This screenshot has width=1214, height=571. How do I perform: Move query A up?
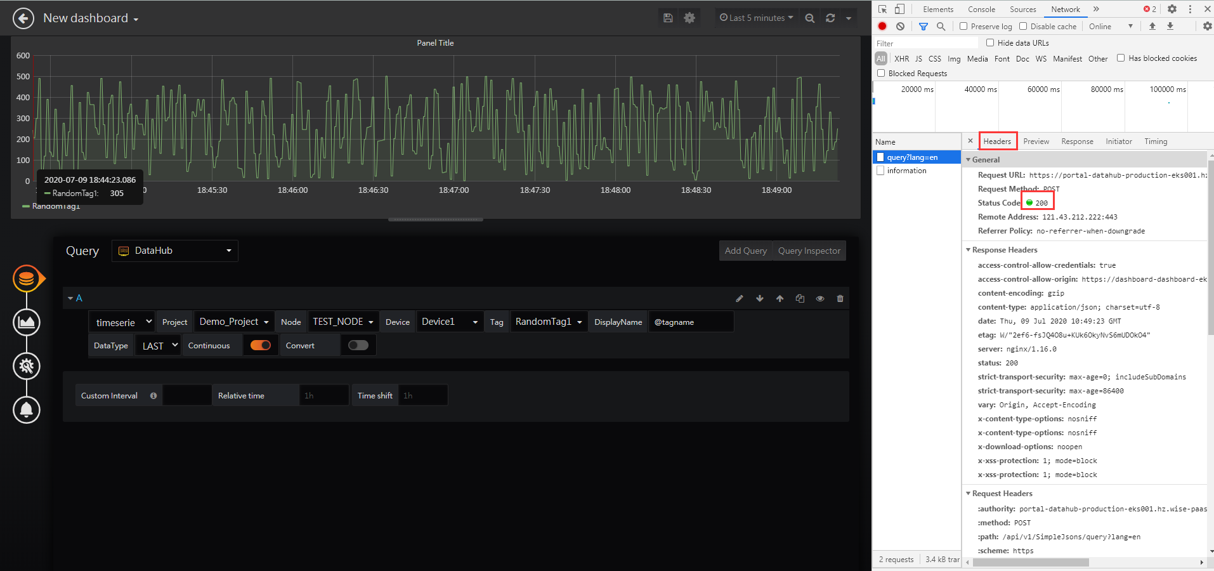[780, 298]
